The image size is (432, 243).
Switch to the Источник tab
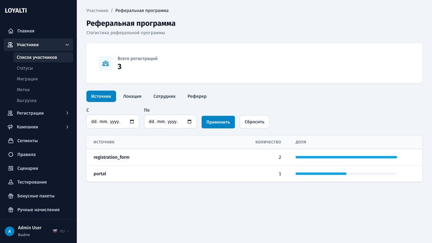pos(101,96)
